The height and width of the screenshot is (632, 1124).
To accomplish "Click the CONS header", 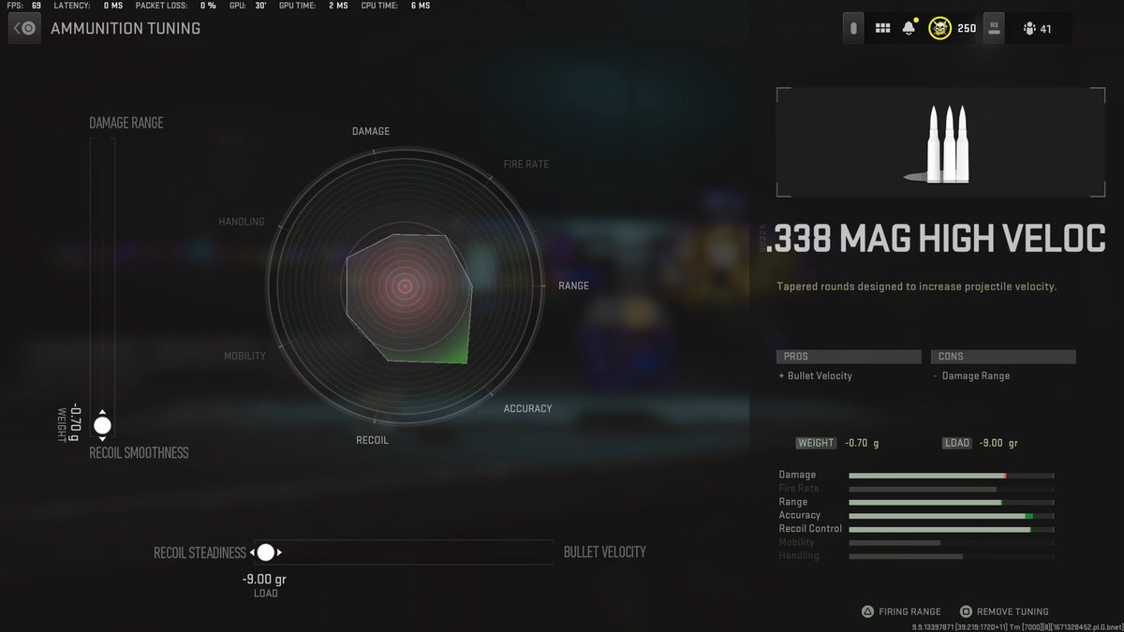I will 1003,357.
